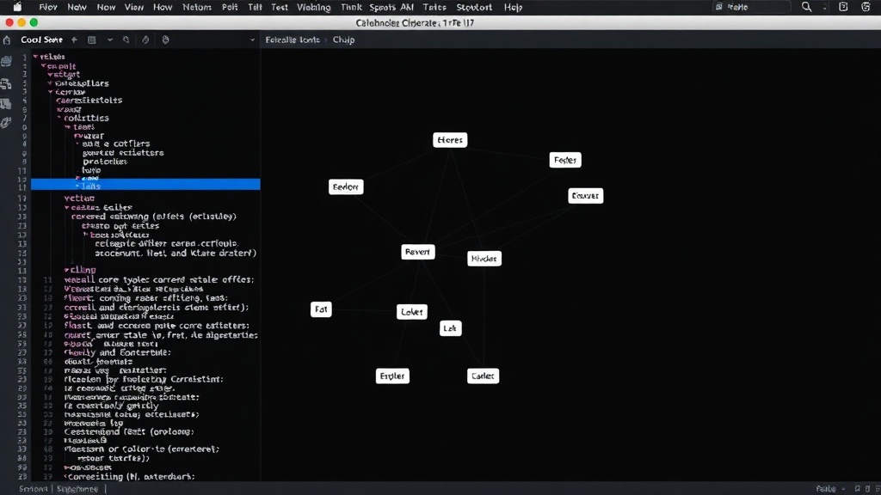The width and height of the screenshot is (881, 495).
Task: Select the Lak graph node
Action: [450, 328]
